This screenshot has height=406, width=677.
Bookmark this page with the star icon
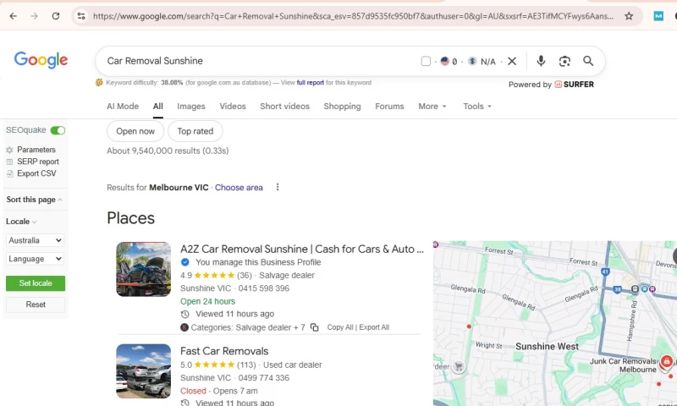pyautogui.click(x=629, y=16)
